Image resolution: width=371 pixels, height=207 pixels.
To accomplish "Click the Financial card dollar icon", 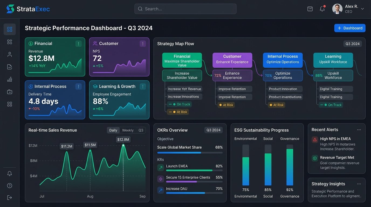I will [31, 44].
